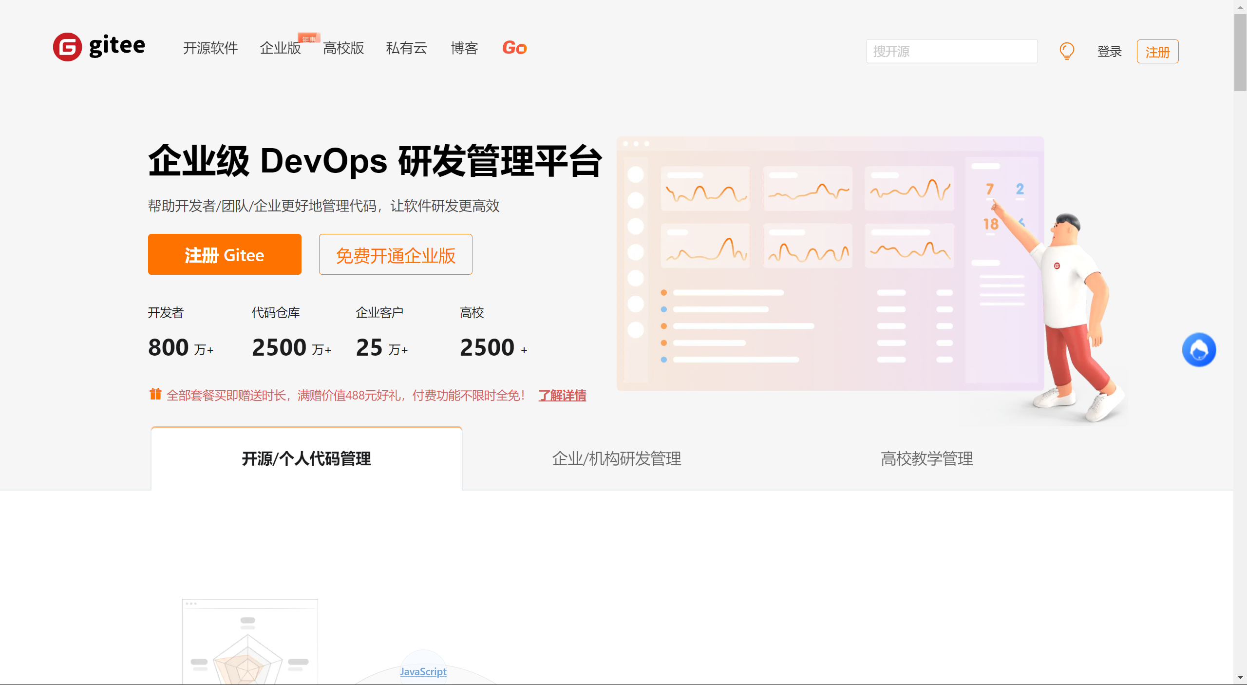
Task: Switch to 企业/机构研发管理 tab
Action: tap(617, 458)
